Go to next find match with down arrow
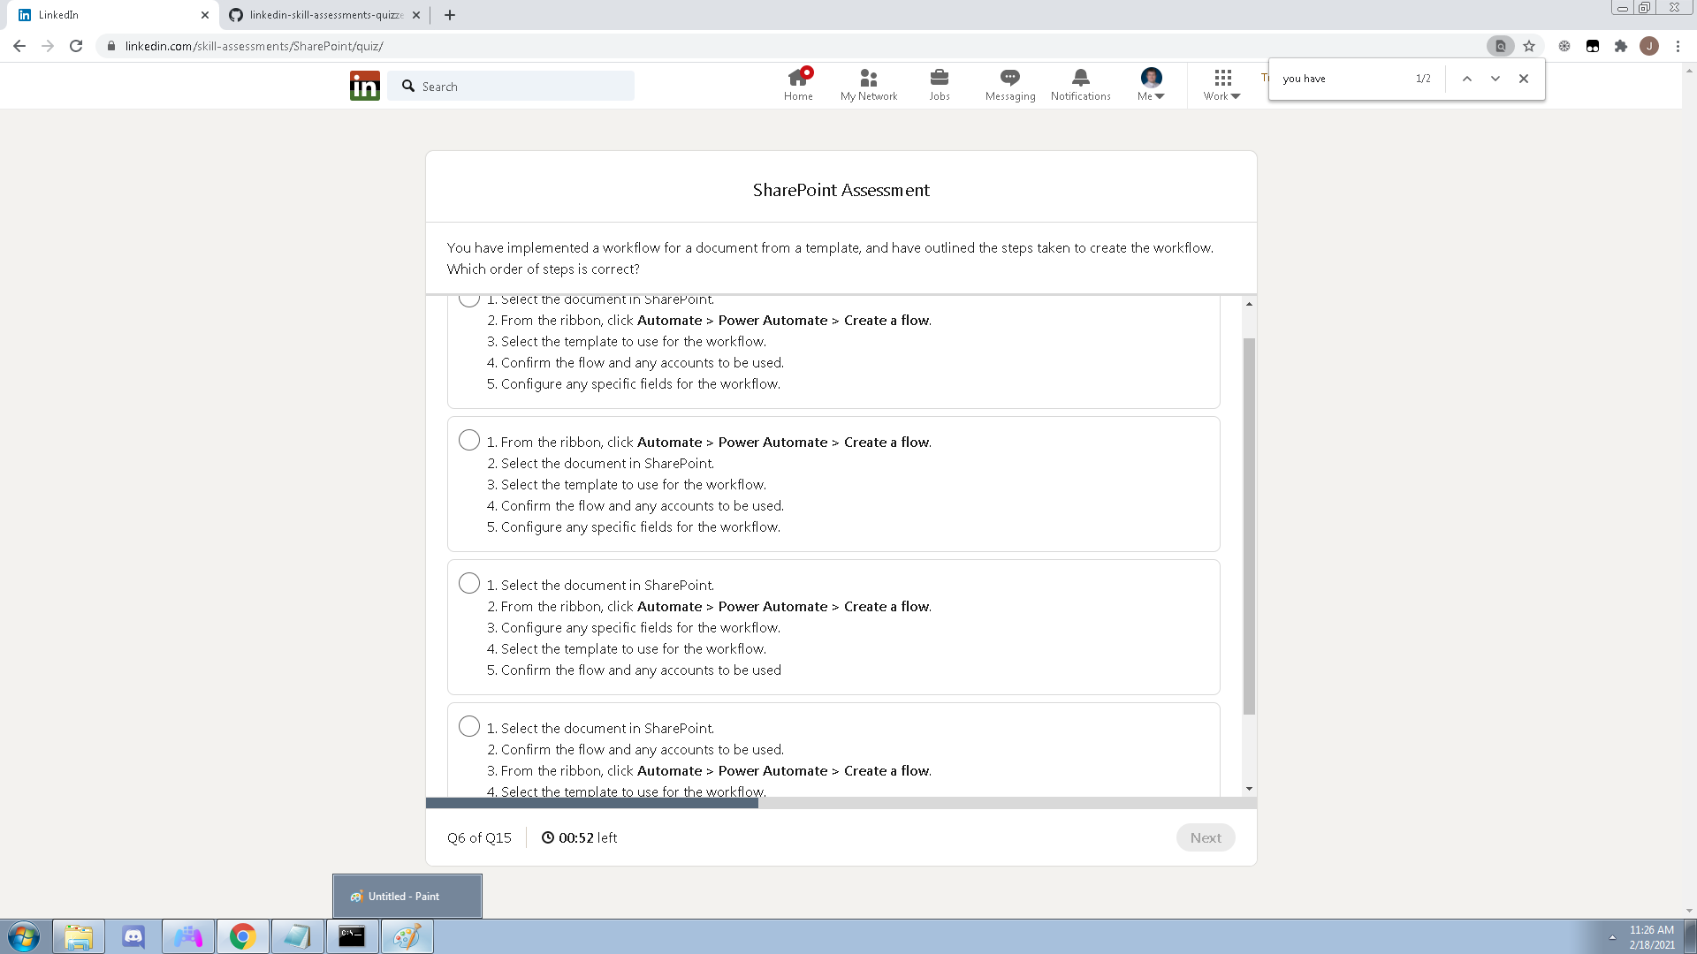1697x954 pixels. [x=1495, y=79]
